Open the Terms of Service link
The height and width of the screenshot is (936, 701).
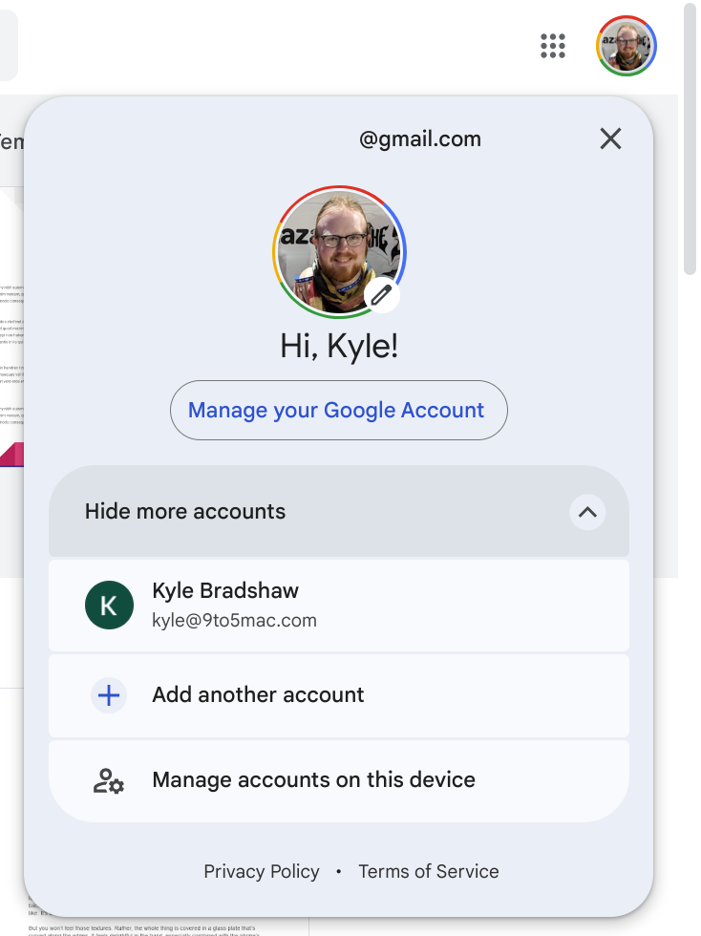click(428, 871)
